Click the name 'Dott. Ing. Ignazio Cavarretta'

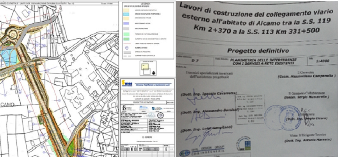tap(209, 94)
